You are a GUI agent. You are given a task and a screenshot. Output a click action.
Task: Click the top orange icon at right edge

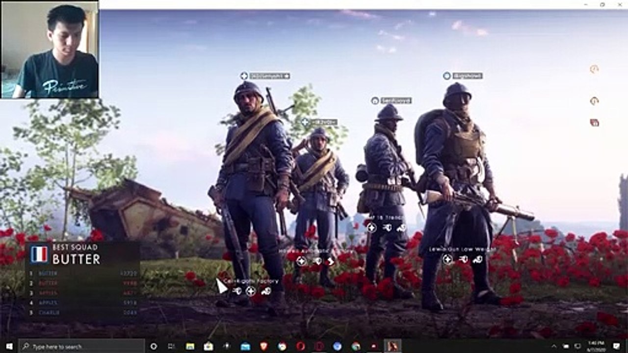[594, 69]
